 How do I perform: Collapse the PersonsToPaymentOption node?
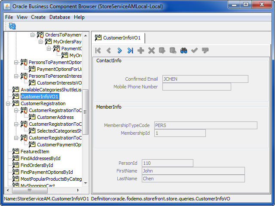(16, 62)
